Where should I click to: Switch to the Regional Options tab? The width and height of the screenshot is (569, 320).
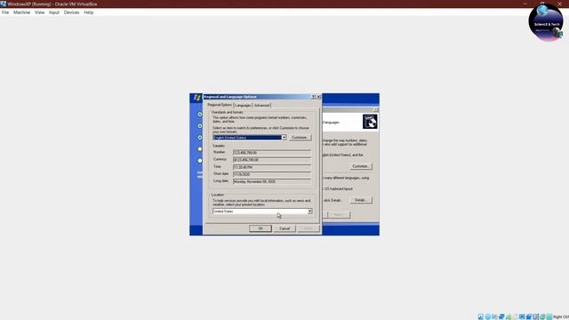tap(220, 105)
